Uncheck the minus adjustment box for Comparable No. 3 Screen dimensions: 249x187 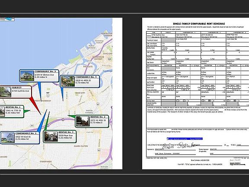(235, 101)
